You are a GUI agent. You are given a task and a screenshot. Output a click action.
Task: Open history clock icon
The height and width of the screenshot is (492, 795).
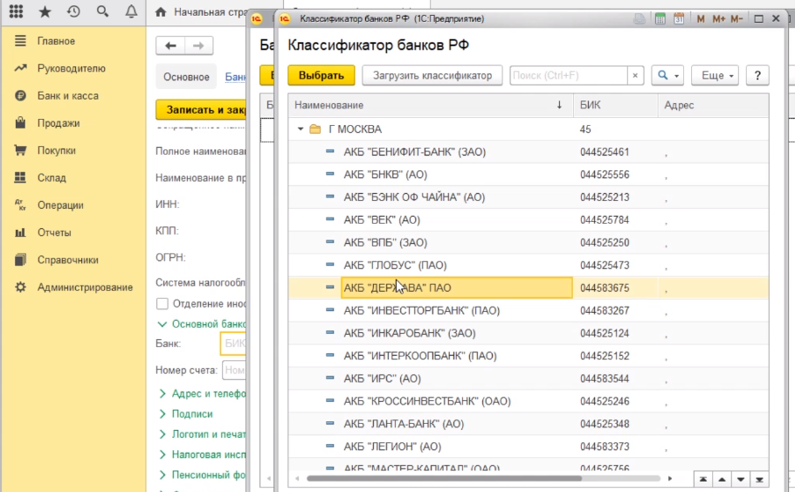(73, 12)
